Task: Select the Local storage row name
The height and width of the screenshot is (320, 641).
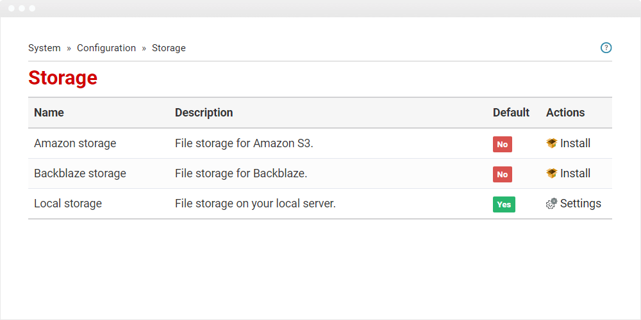Action: pos(68,204)
